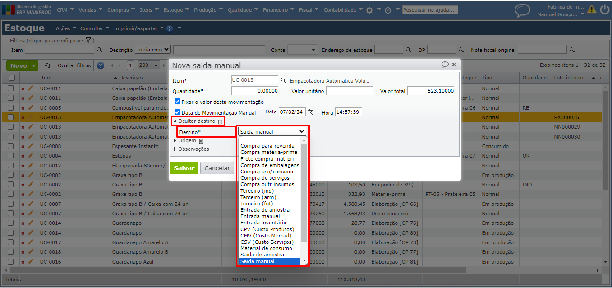Click the power logout icon

[604, 9]
